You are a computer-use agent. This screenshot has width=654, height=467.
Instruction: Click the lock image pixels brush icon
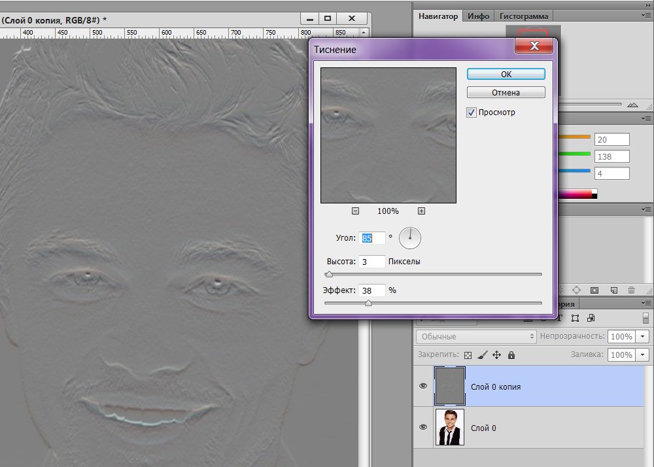point(482,355)
